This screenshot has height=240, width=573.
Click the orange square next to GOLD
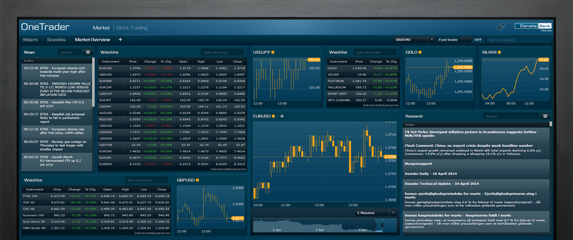420,53
